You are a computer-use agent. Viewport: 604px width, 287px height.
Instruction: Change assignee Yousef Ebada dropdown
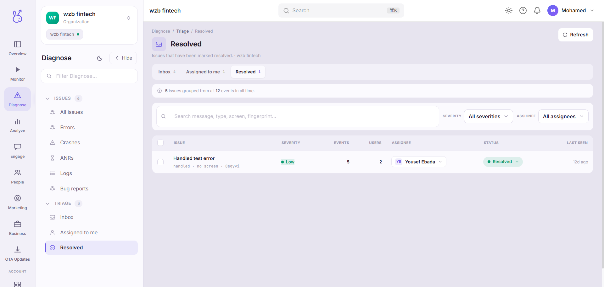click(419, 162)
